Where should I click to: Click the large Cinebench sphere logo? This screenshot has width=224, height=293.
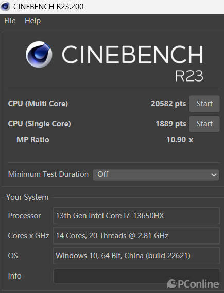pos(39,54)
